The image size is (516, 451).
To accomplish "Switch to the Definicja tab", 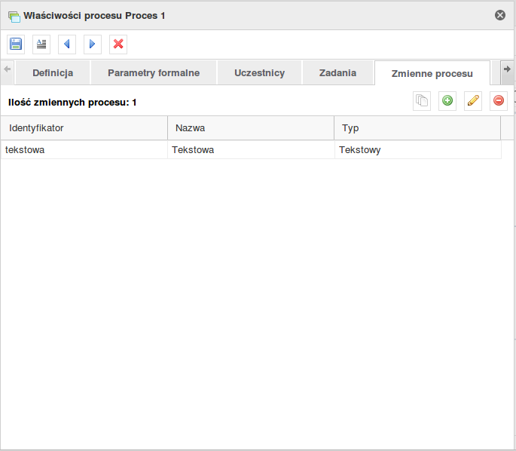I will click(53, 73).
